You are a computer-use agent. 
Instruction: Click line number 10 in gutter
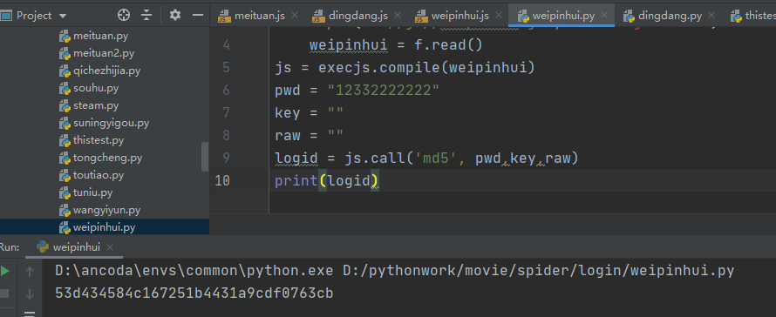point(222,181)
